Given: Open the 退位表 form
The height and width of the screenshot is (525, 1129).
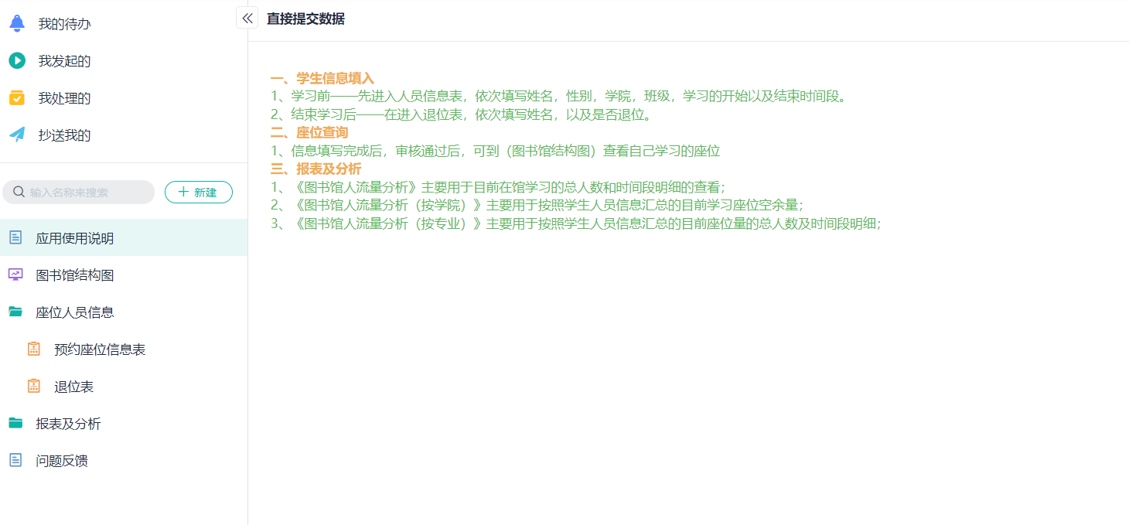Looking at the screenshot, I should click(73, 387).
